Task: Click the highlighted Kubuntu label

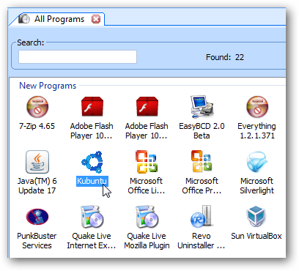Action: 92,181
